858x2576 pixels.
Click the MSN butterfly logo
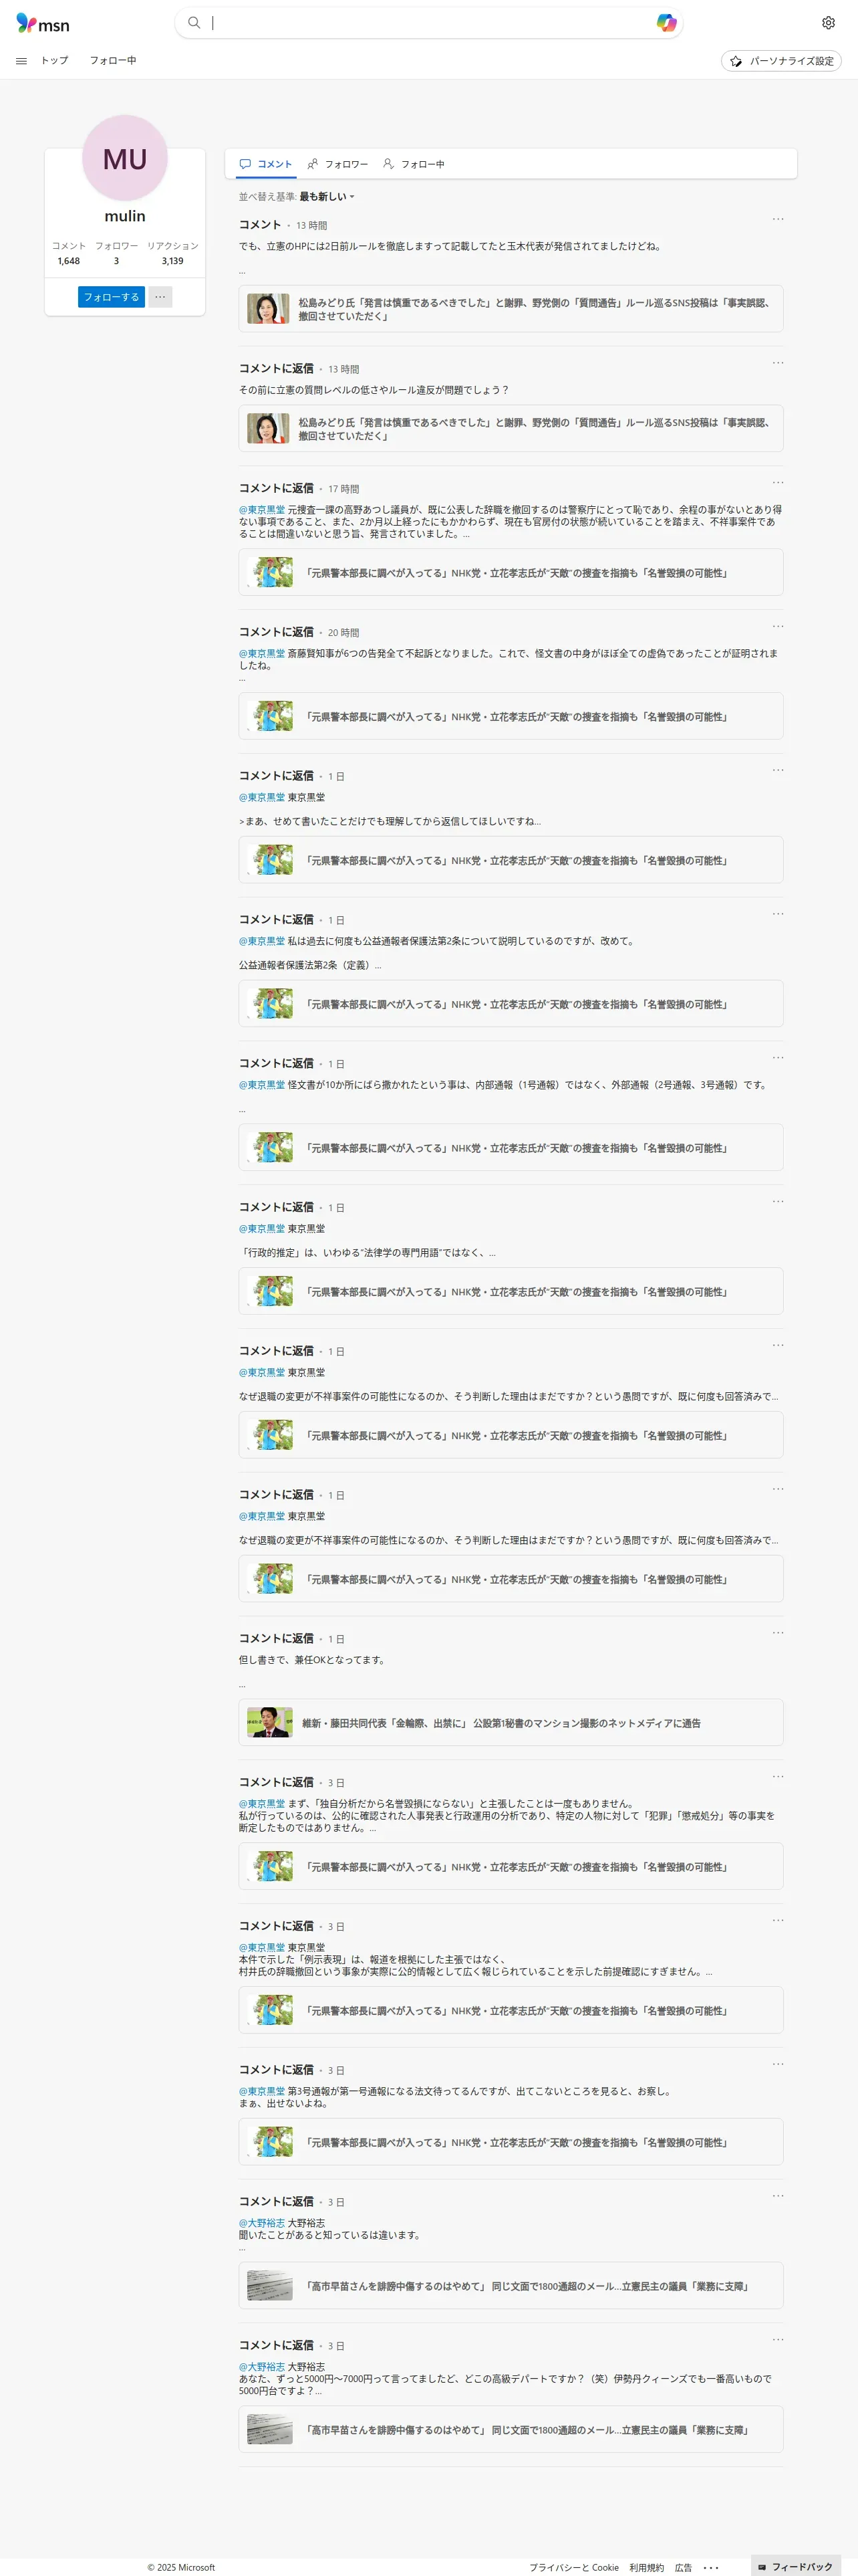[x=43, y=23]
